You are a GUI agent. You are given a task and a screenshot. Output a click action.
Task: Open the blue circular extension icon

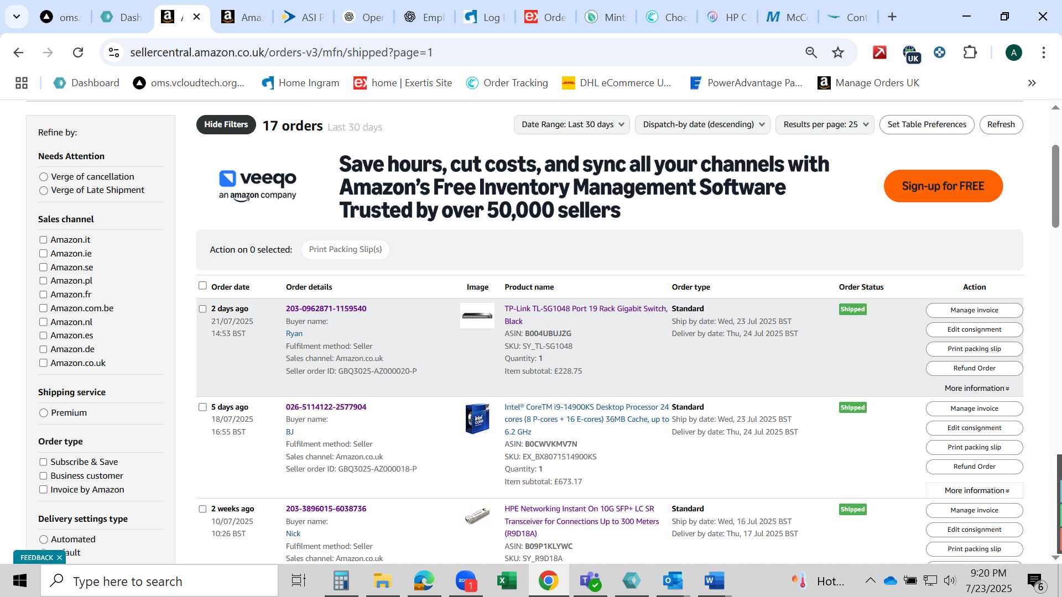[x=939, y=53]
